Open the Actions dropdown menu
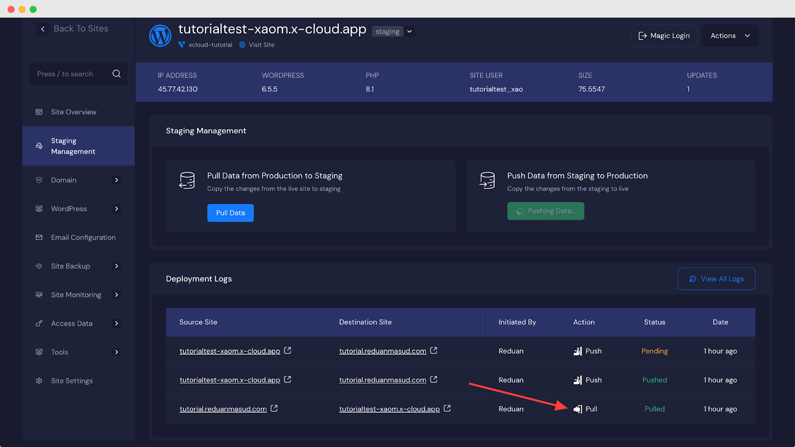The height and width of the screenshot is (447, 795). [730, 36]
